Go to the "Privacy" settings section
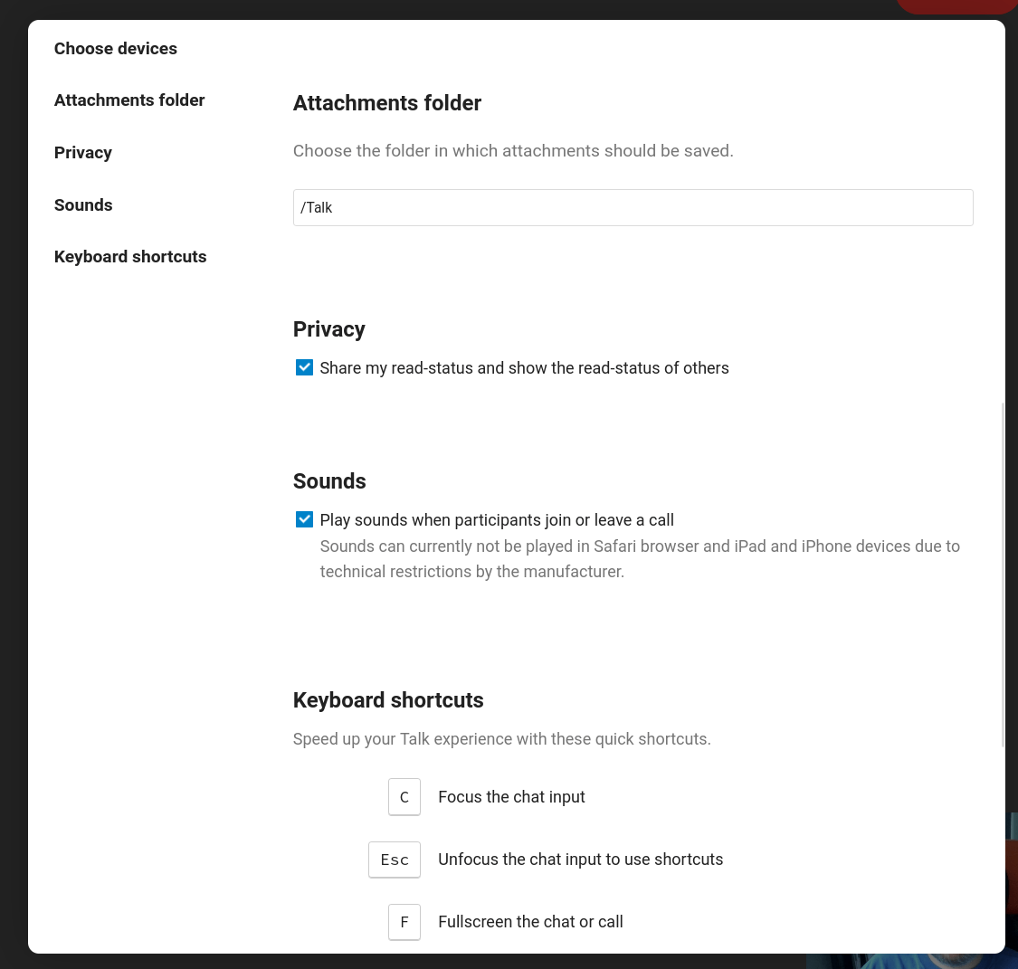1018x969 pixels. 82,152
